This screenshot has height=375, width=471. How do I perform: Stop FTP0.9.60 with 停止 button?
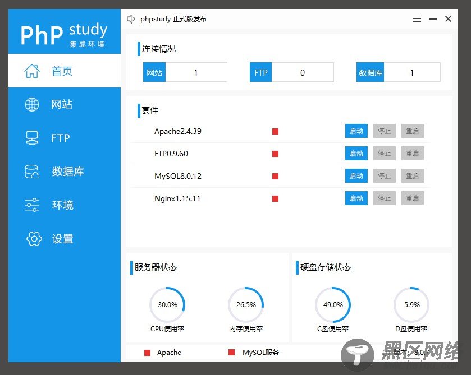point(385,153)
